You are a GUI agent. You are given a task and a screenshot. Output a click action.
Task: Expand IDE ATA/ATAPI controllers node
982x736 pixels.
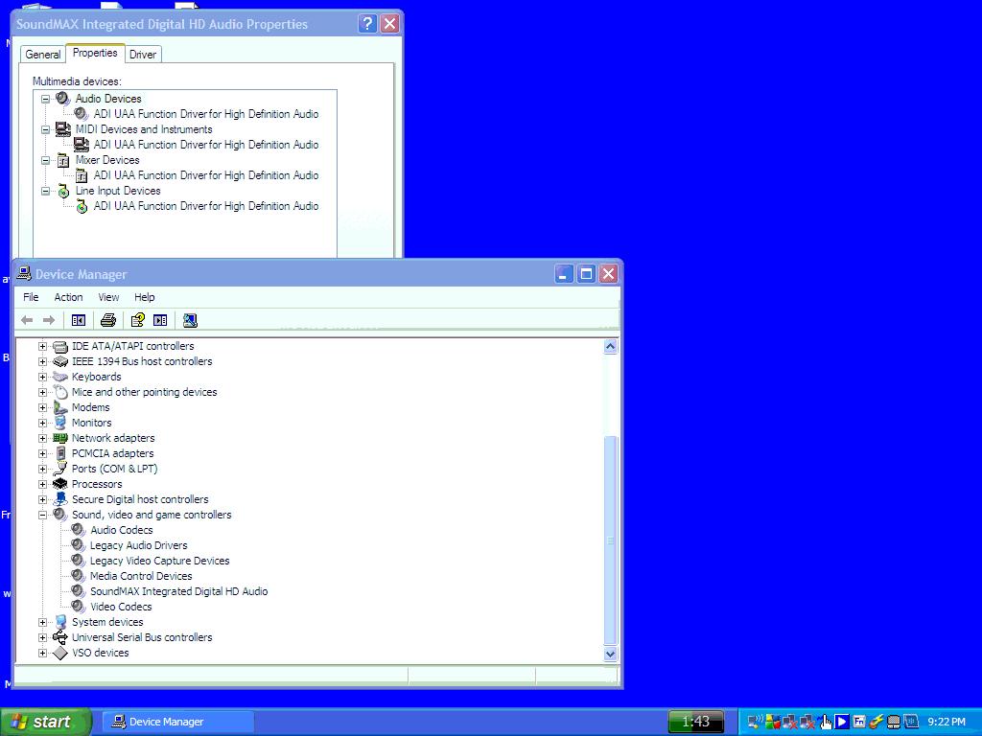tap(42, 346)
